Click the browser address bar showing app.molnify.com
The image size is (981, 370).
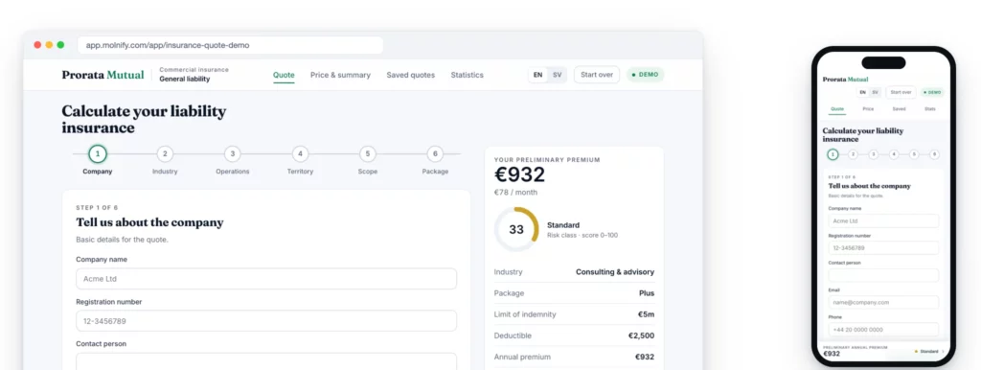point(230,45)
